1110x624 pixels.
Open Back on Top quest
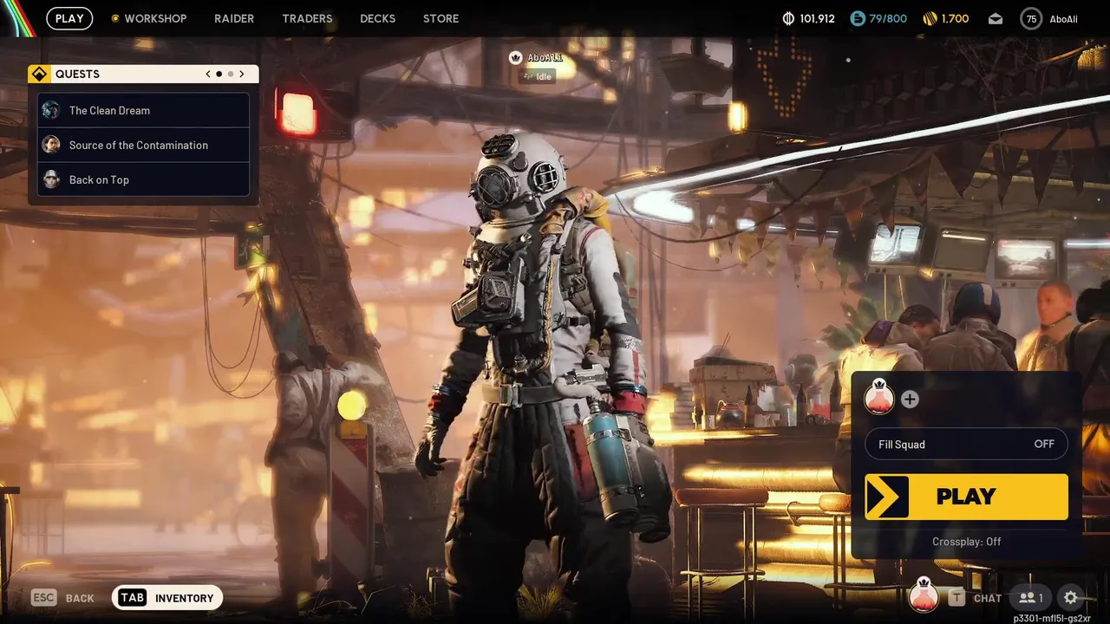[144, 179]
